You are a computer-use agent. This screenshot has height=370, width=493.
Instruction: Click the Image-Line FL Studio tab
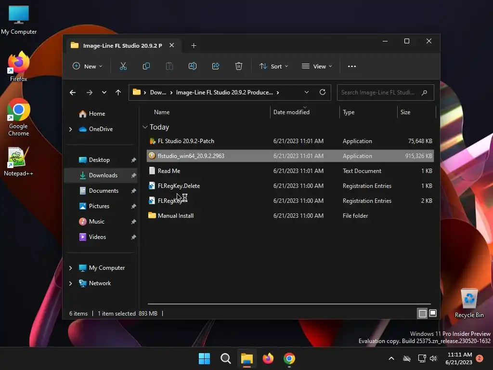(x=122, y=46)
